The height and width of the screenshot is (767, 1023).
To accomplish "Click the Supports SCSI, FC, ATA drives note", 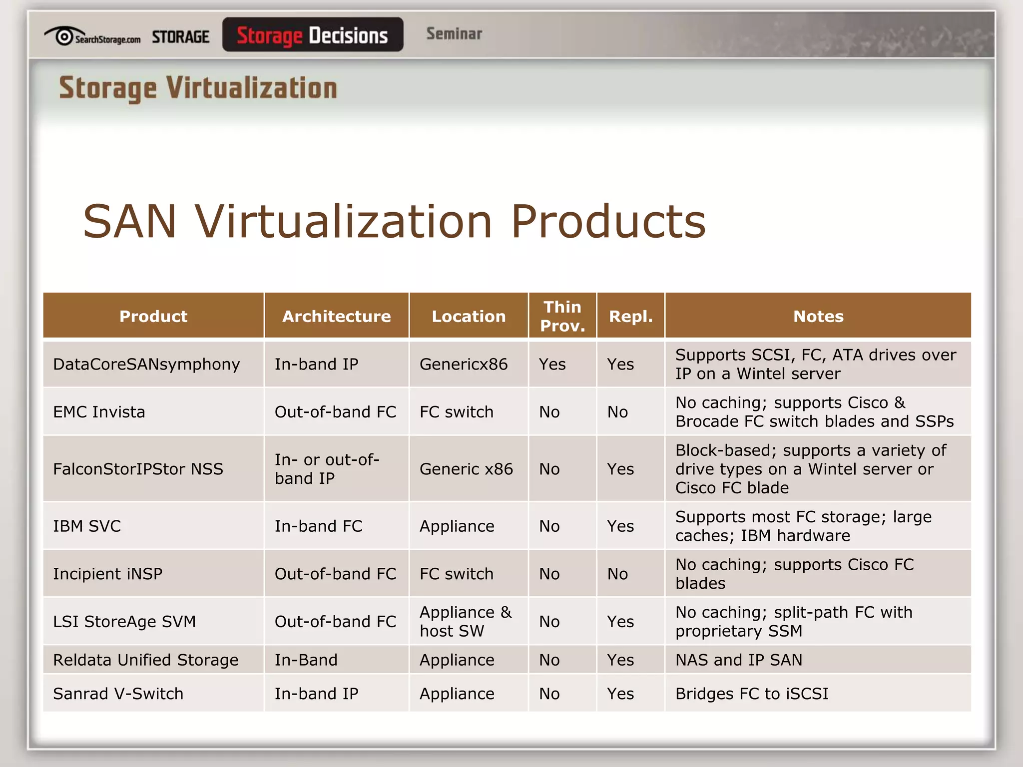I will coord(818,364).
